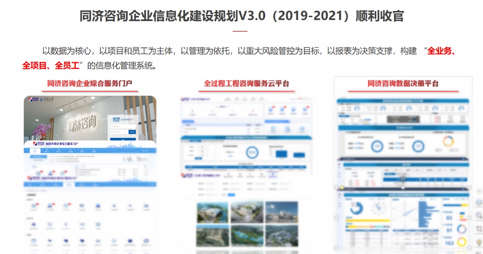Click the page title about V3.0 (2019-2021)
483x254 pixels.
241,16
